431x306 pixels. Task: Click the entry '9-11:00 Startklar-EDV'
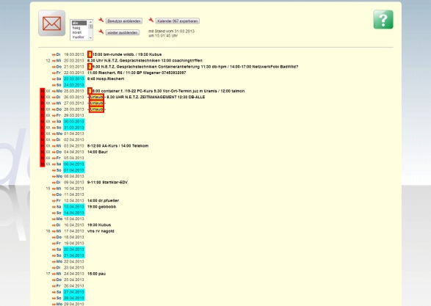click(107, 183)
